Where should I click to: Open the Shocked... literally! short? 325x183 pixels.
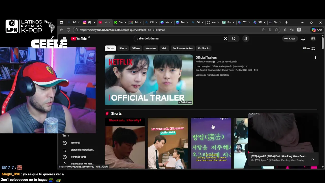click(x=125, y=143)
